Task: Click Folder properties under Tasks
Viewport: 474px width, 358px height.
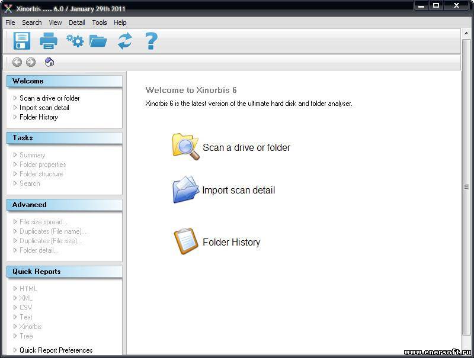Action: point(43,165)
